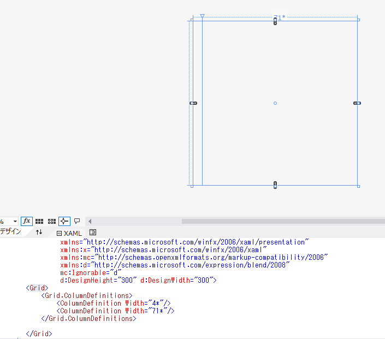This screenshot has width=385, height=339.
Task: Click the xmlns:d blend namespace line
Action: pos(175,265)
